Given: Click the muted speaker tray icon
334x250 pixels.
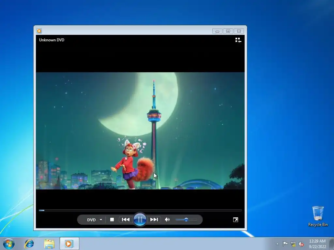Looking at the screenshot, I should tap(301, 244).
